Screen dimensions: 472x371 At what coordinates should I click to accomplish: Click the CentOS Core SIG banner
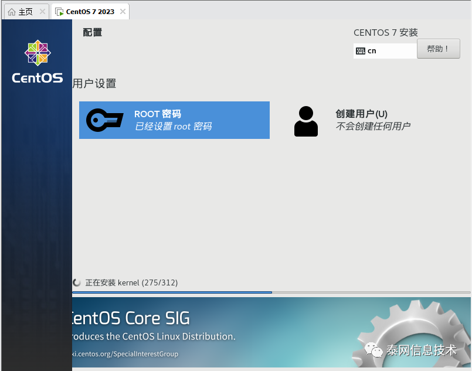click(271, 332)
